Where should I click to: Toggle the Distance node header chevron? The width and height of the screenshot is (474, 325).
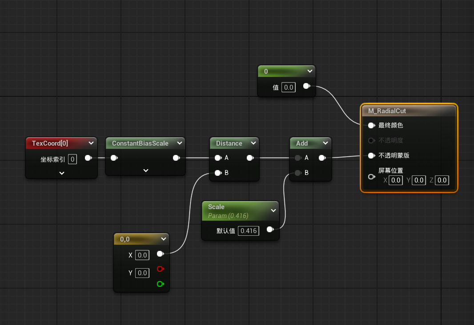253,143
